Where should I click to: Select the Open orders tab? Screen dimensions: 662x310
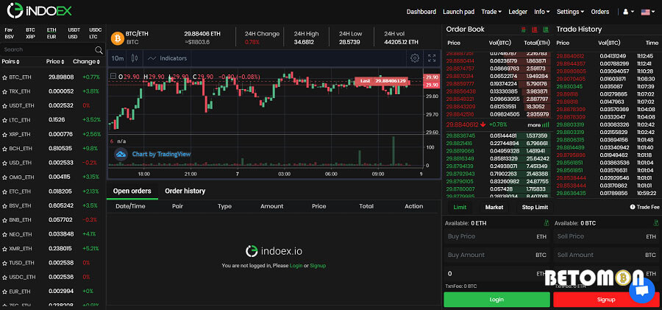(132, 191)
